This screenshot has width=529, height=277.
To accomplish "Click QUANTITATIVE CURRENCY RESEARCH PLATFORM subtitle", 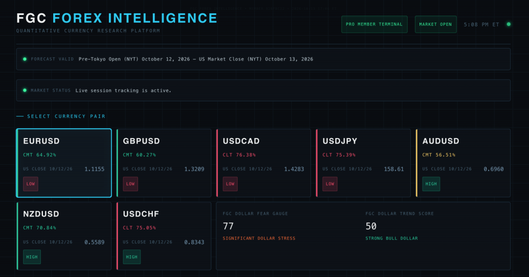I will pyautogui.click(x=88, y=30).
